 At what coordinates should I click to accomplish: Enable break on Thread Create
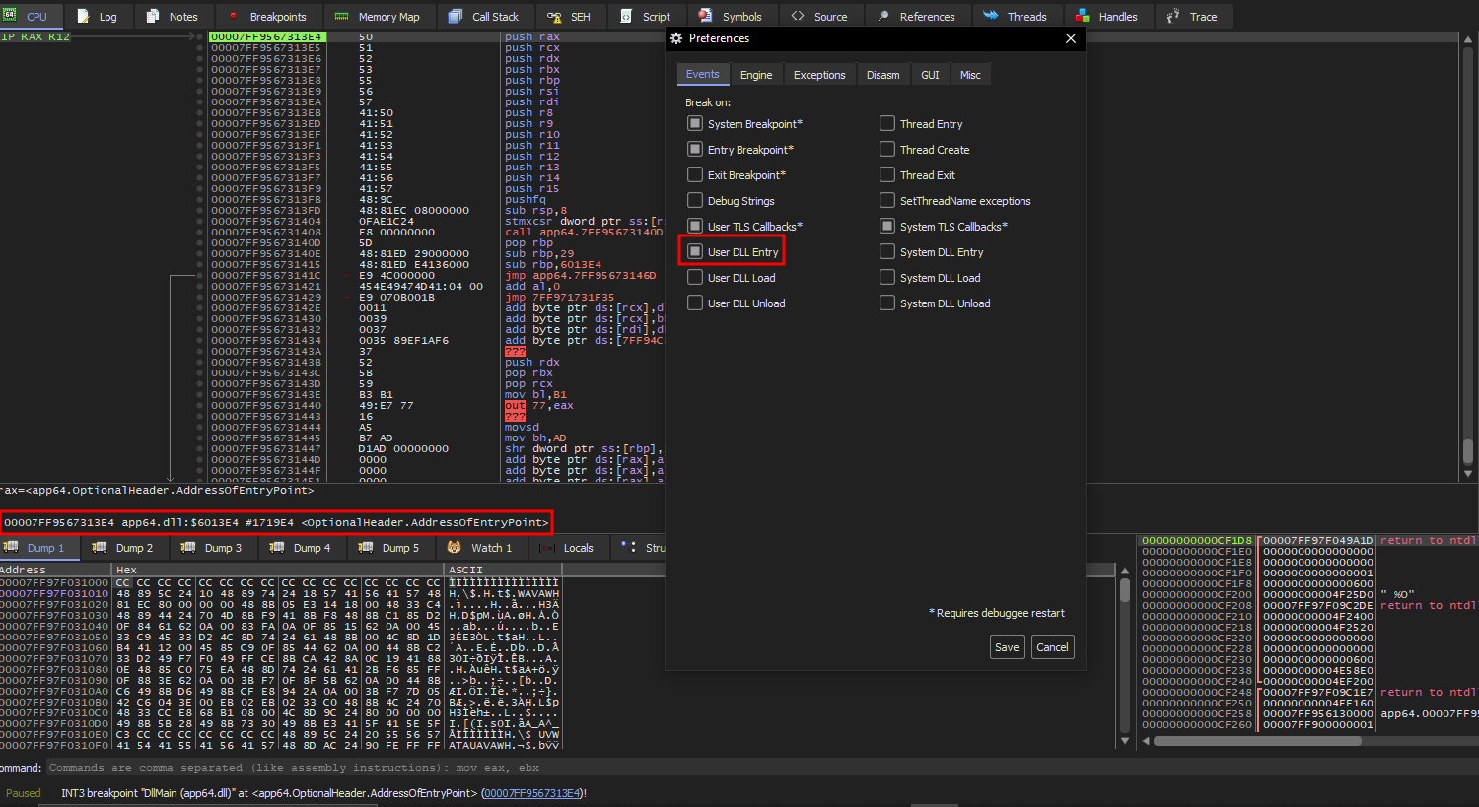(x=888, y=149)
